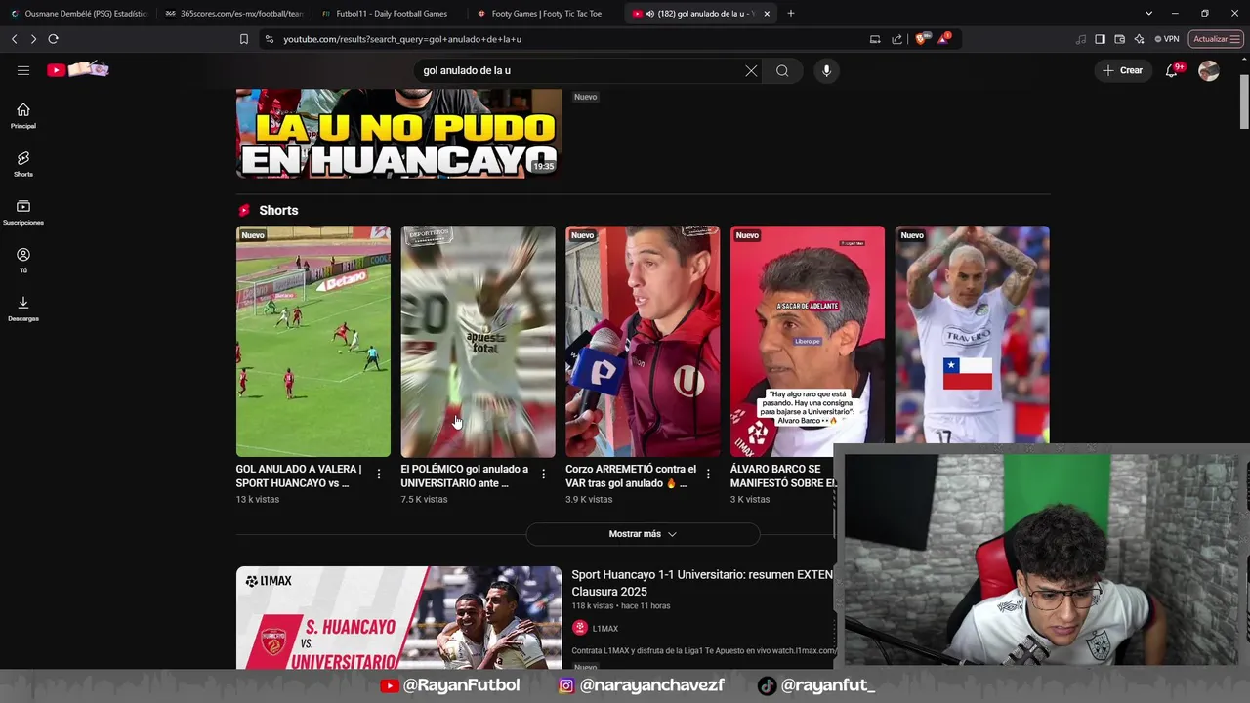
Task: Open GOL ANULADO A VALERA short title
Action: (301, 476)
